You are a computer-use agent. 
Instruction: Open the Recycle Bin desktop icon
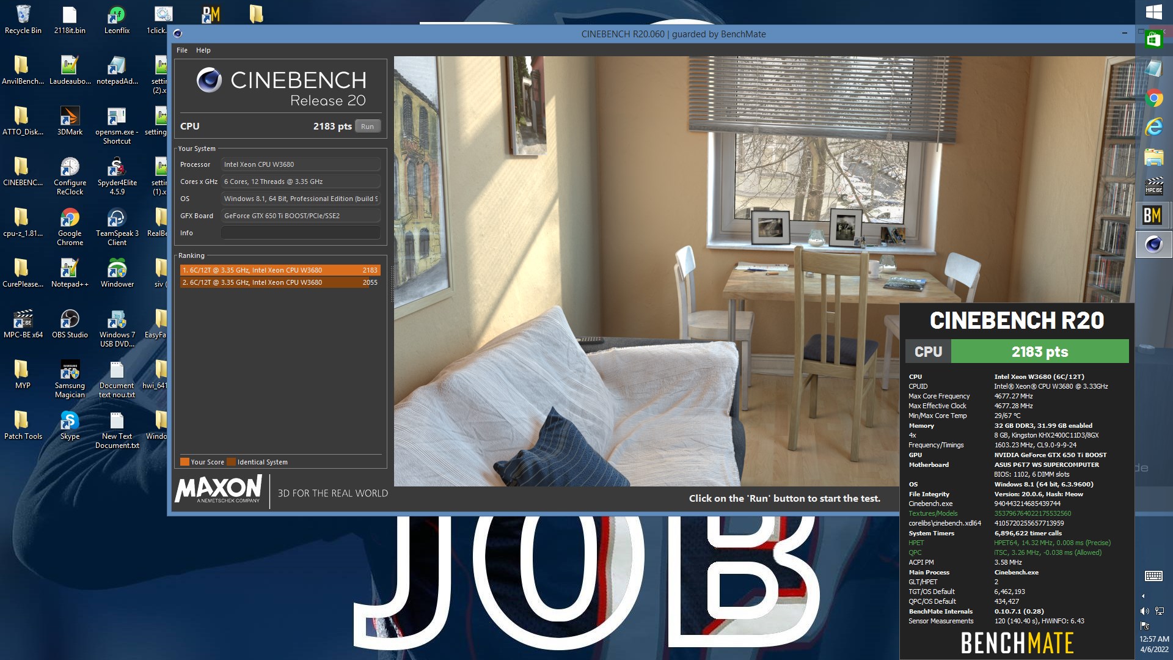(x=23, y=19)
